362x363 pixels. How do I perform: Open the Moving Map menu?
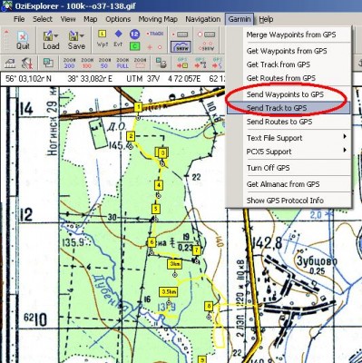click(158, 19)
